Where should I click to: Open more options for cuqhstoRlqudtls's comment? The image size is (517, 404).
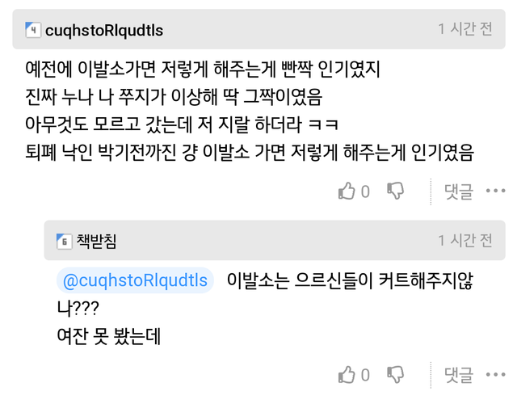coord(495,191)
